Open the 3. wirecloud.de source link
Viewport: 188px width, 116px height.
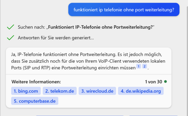(97, 91)
